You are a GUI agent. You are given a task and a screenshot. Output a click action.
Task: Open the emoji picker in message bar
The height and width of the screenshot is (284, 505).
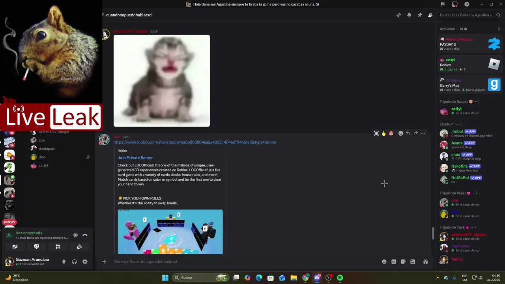click(384, 262)
